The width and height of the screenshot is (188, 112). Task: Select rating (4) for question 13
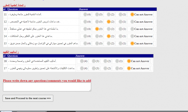pos(85,29)
